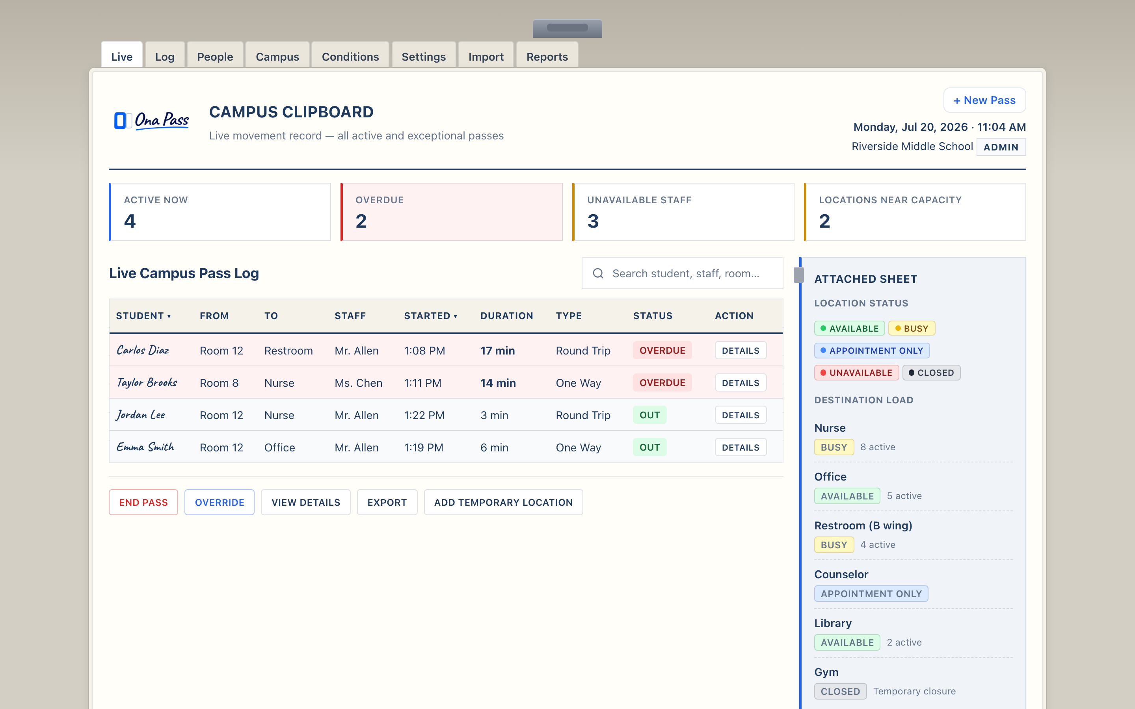Click the VIEW DETAILS button

coord(306,502)
